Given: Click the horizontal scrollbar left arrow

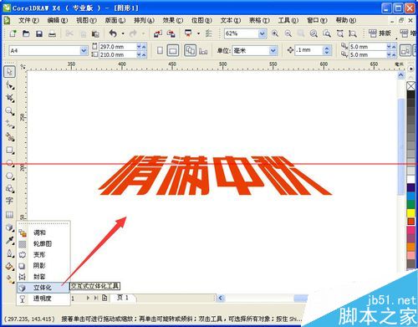Looking at the screenshot, I should pyautogui.click(x=221, y=298).
